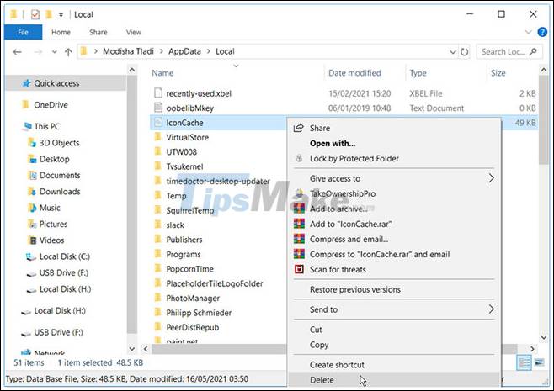Expand the ribbon chevron
Viewport: 554px width, 391px height.
point(528,32)
